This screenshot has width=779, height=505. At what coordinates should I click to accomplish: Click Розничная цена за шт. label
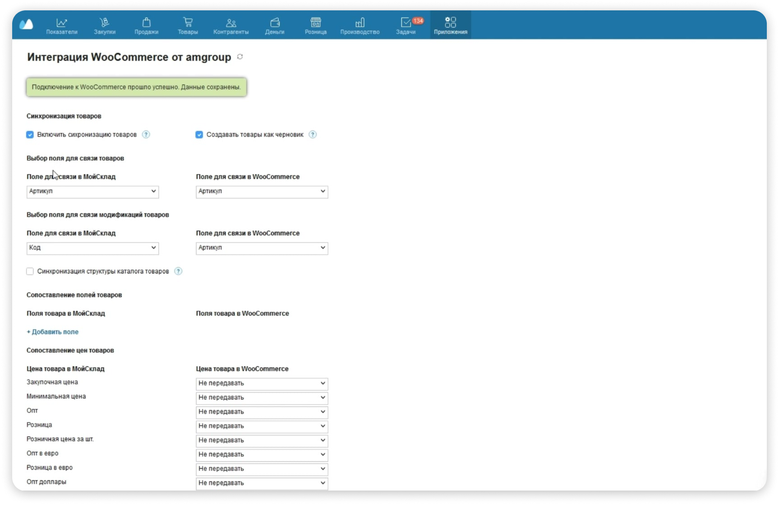click(60, 439)
